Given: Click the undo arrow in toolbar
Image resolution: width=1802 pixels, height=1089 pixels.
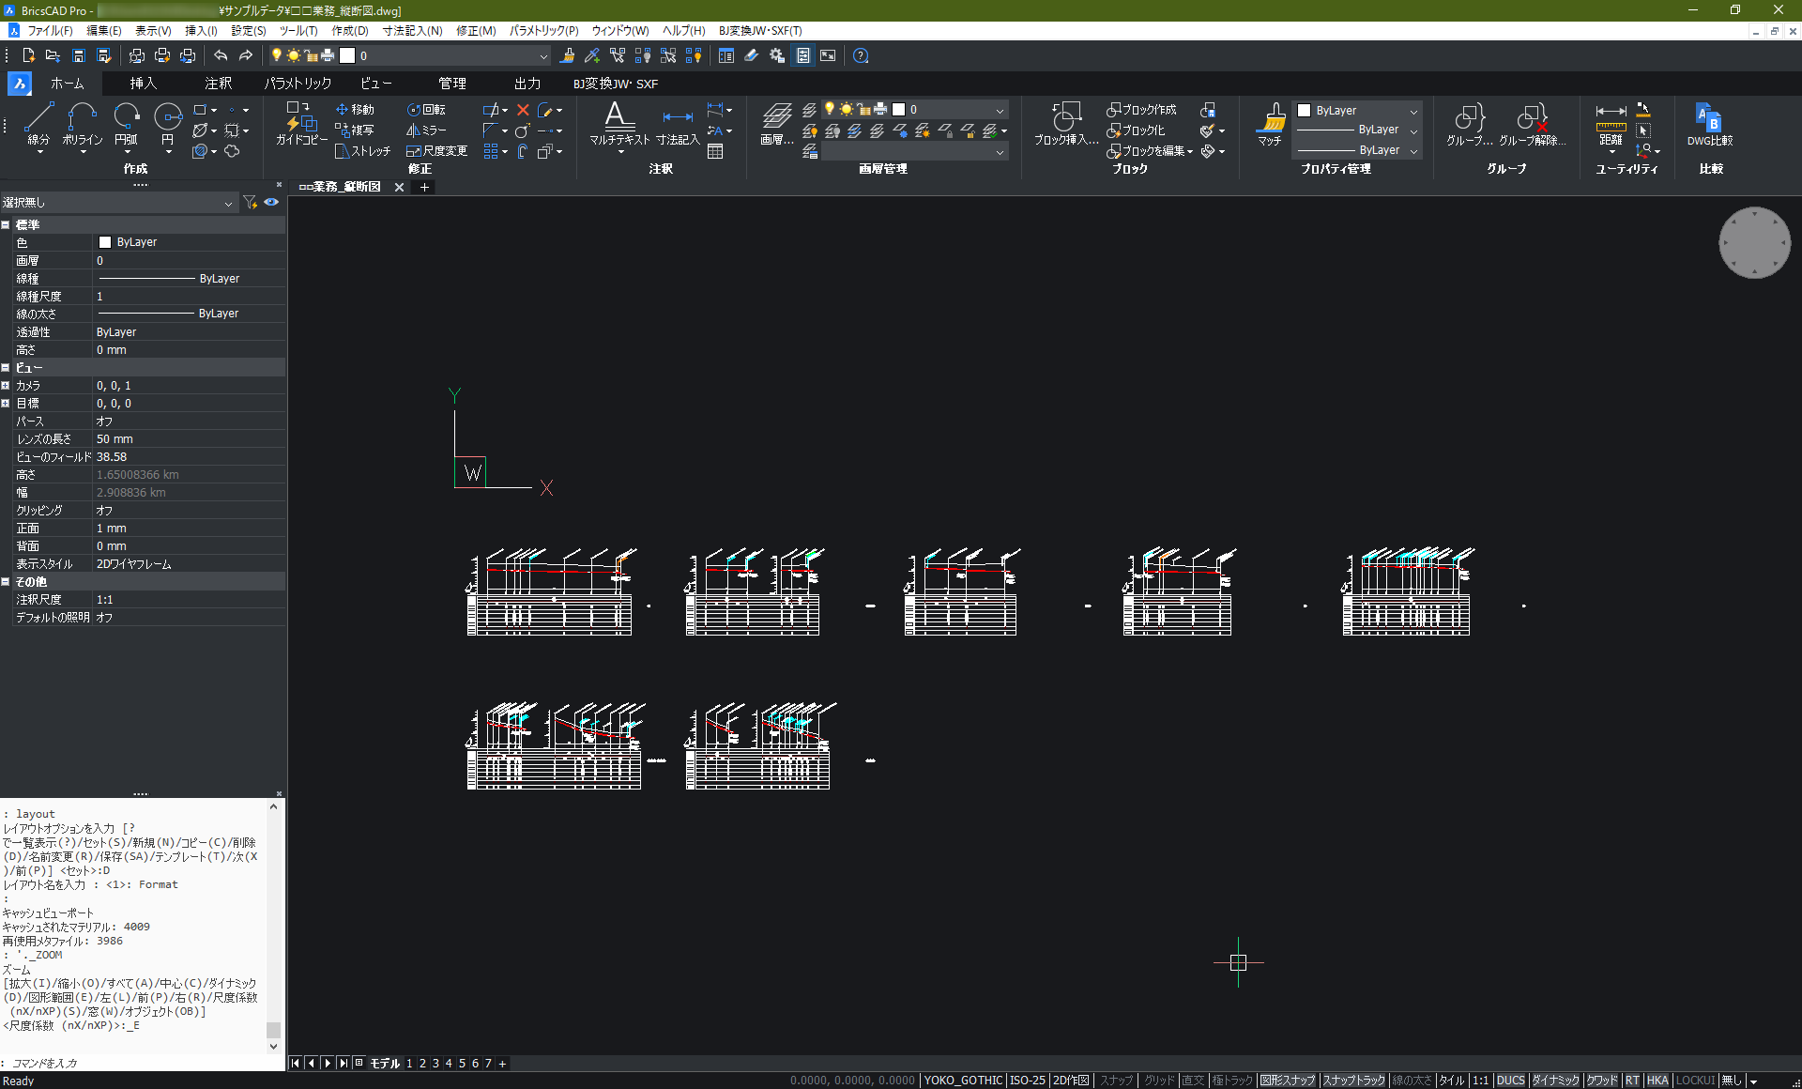Looking at the screenshot, I should 221,55.
